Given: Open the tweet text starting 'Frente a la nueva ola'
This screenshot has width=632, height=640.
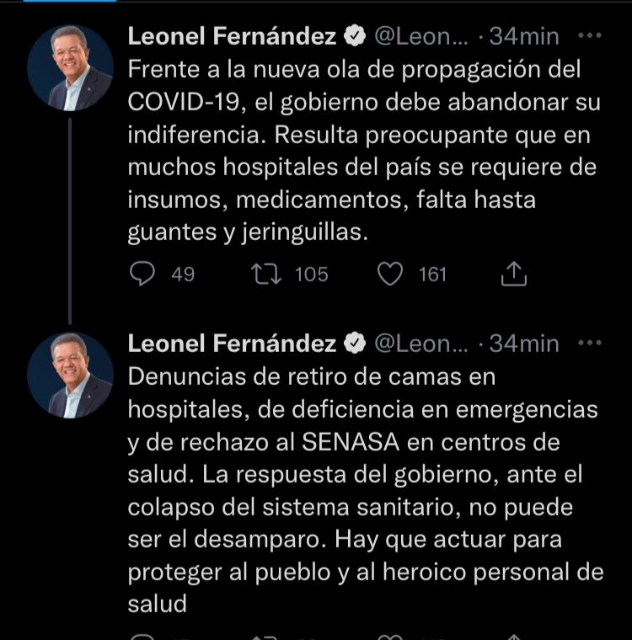Looking at the screenshot, I should (x=364, y=151).
